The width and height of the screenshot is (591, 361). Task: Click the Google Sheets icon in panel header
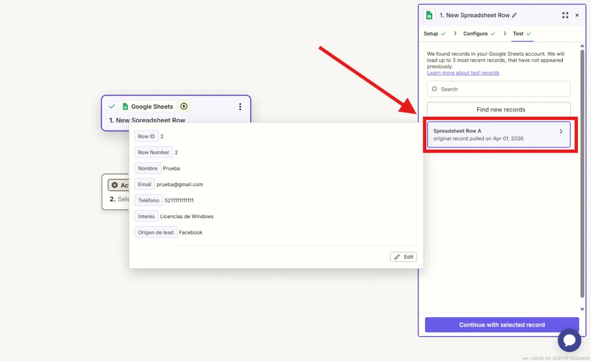429,15
